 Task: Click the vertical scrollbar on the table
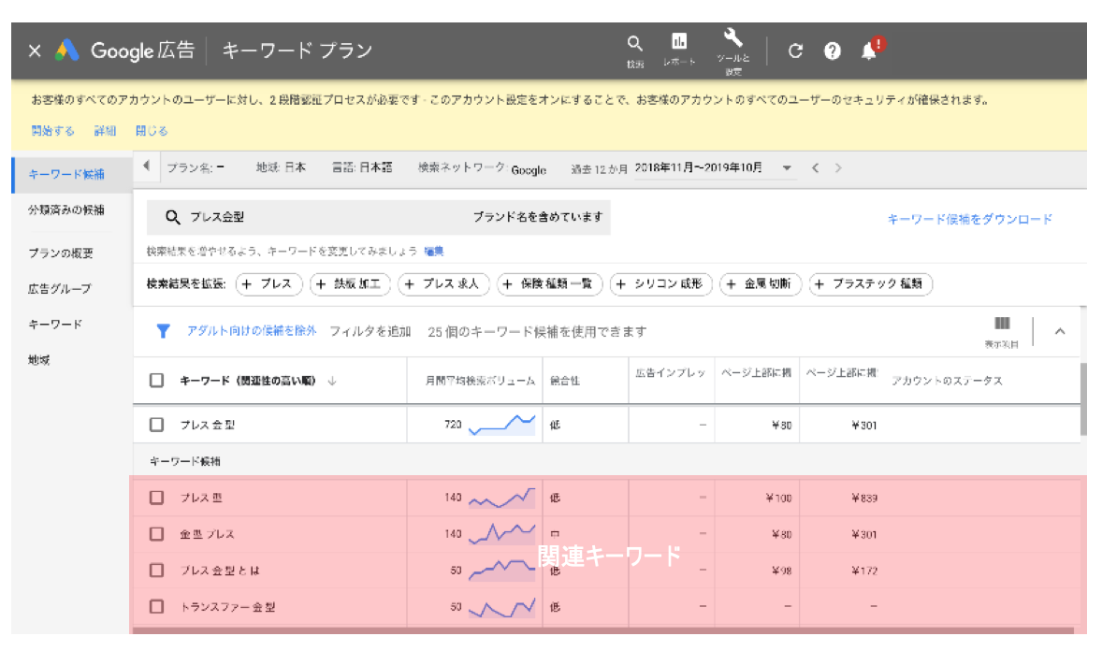tap(1083, 398)
